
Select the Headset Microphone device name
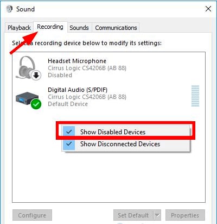77,61
